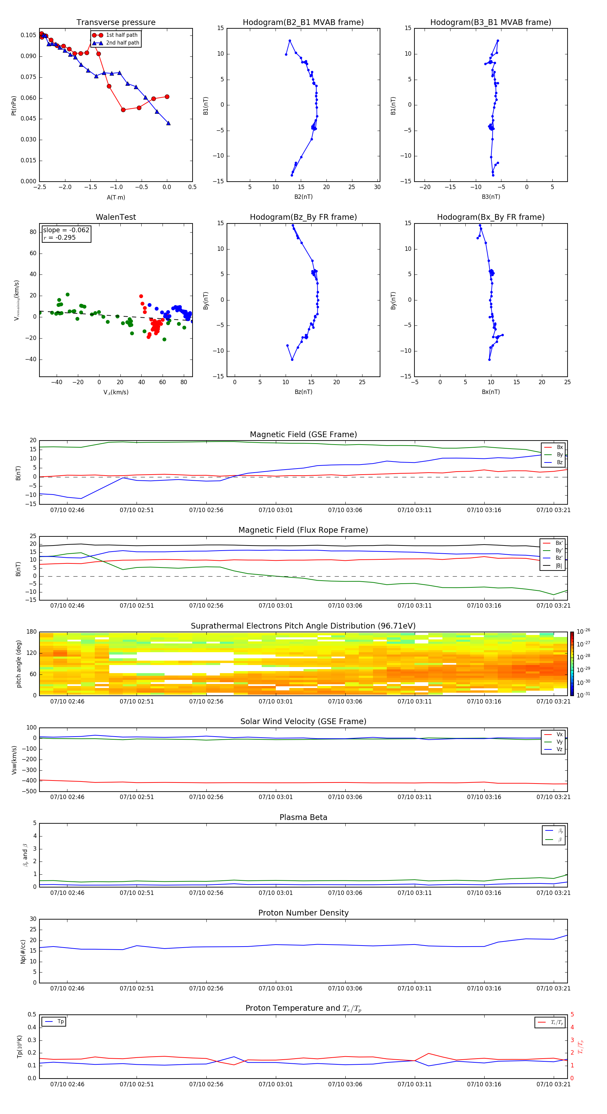
Task: Click the Tp legend box
Action: [54, 1022]
